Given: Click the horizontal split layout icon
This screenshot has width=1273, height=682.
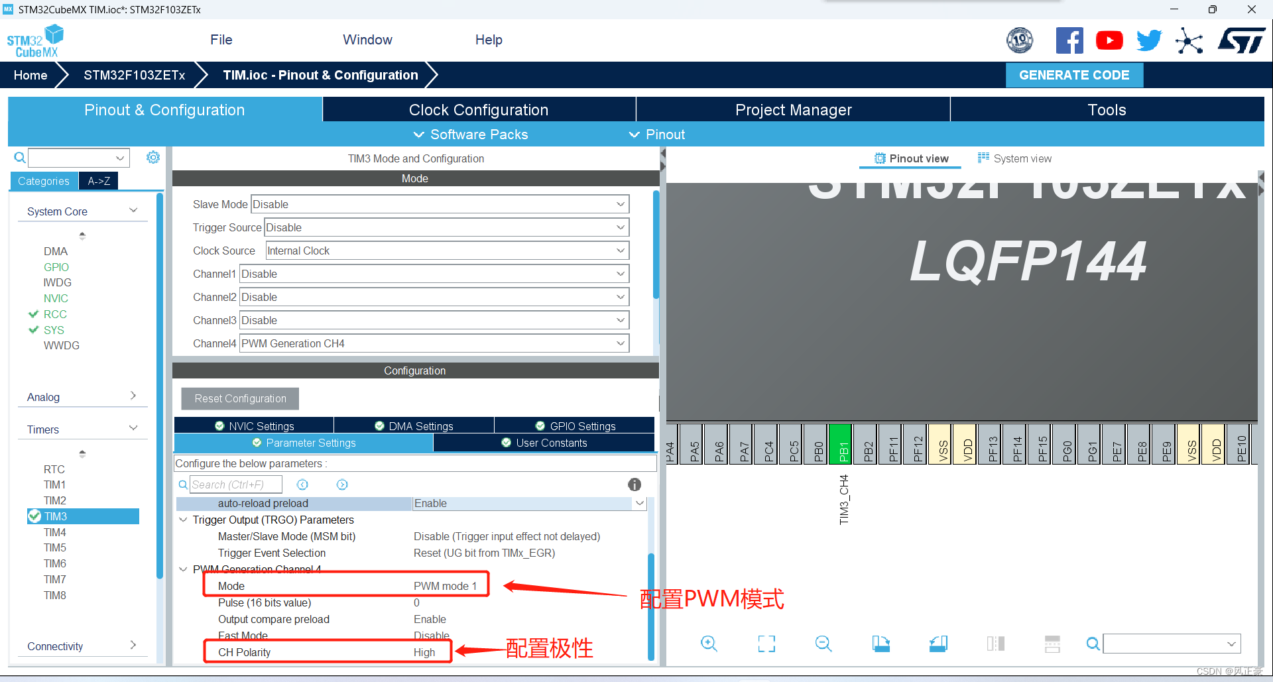Looking at the screenshot, I should coord(1052,644).
